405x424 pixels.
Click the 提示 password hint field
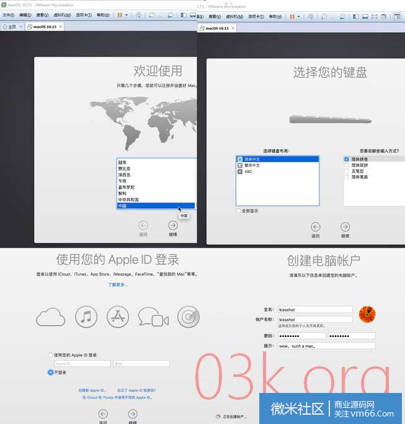tap(327, 346)
